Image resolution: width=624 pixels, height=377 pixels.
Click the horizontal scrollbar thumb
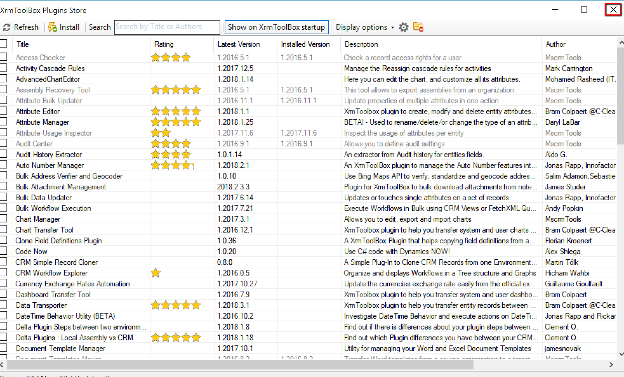[x=240, y=365]
